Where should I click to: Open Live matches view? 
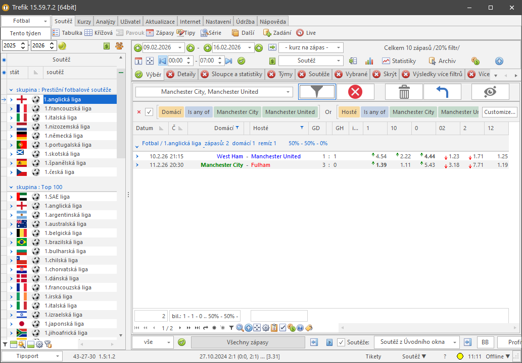306,33
